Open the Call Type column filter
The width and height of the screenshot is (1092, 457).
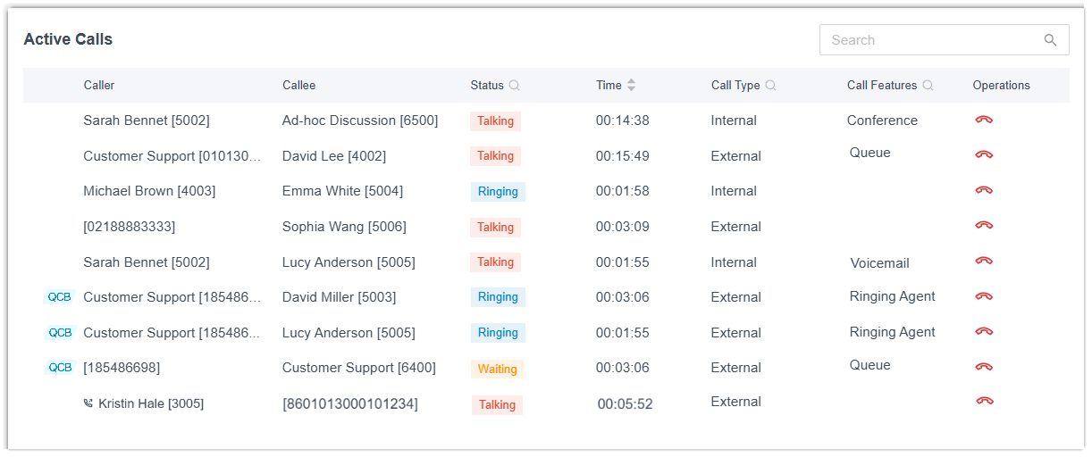[770, 86]
